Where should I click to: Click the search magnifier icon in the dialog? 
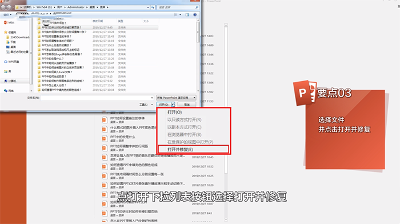pyautogui.click(x=197, y=7)
